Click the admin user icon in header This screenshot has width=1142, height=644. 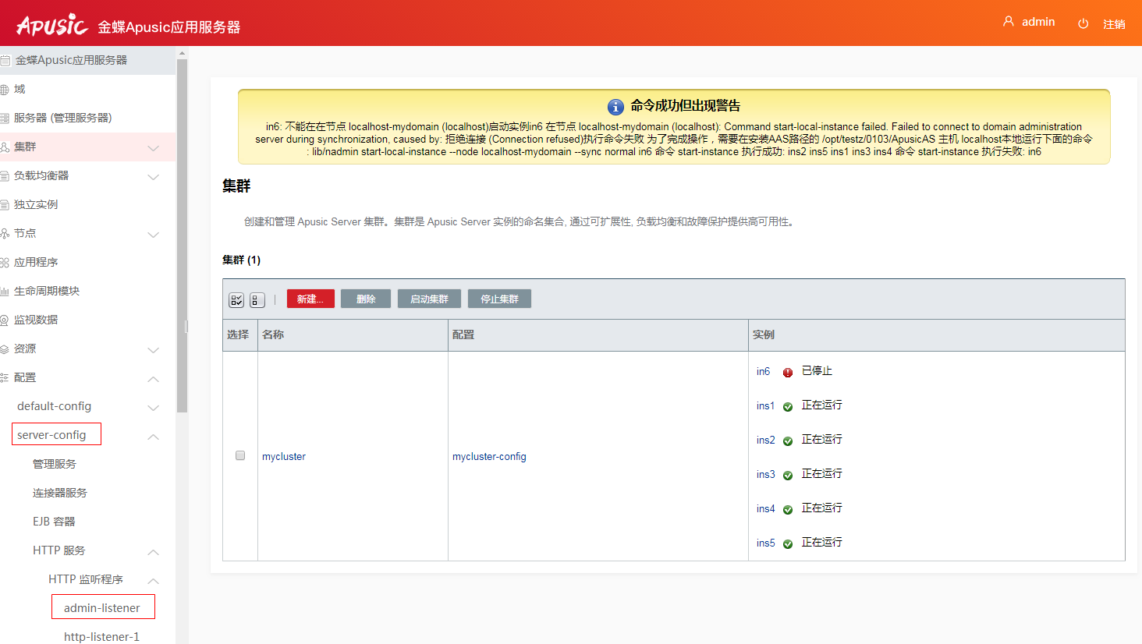(x=1009, y=22)
